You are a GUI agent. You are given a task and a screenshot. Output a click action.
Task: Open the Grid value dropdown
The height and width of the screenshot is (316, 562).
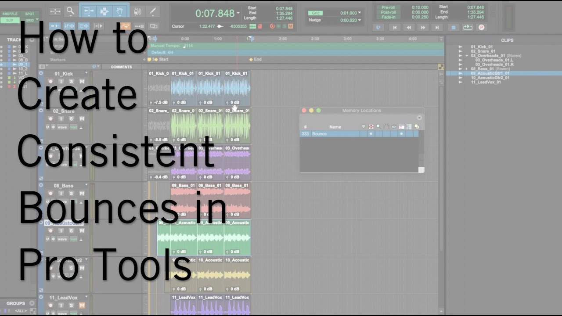click(x=360, y=13)
